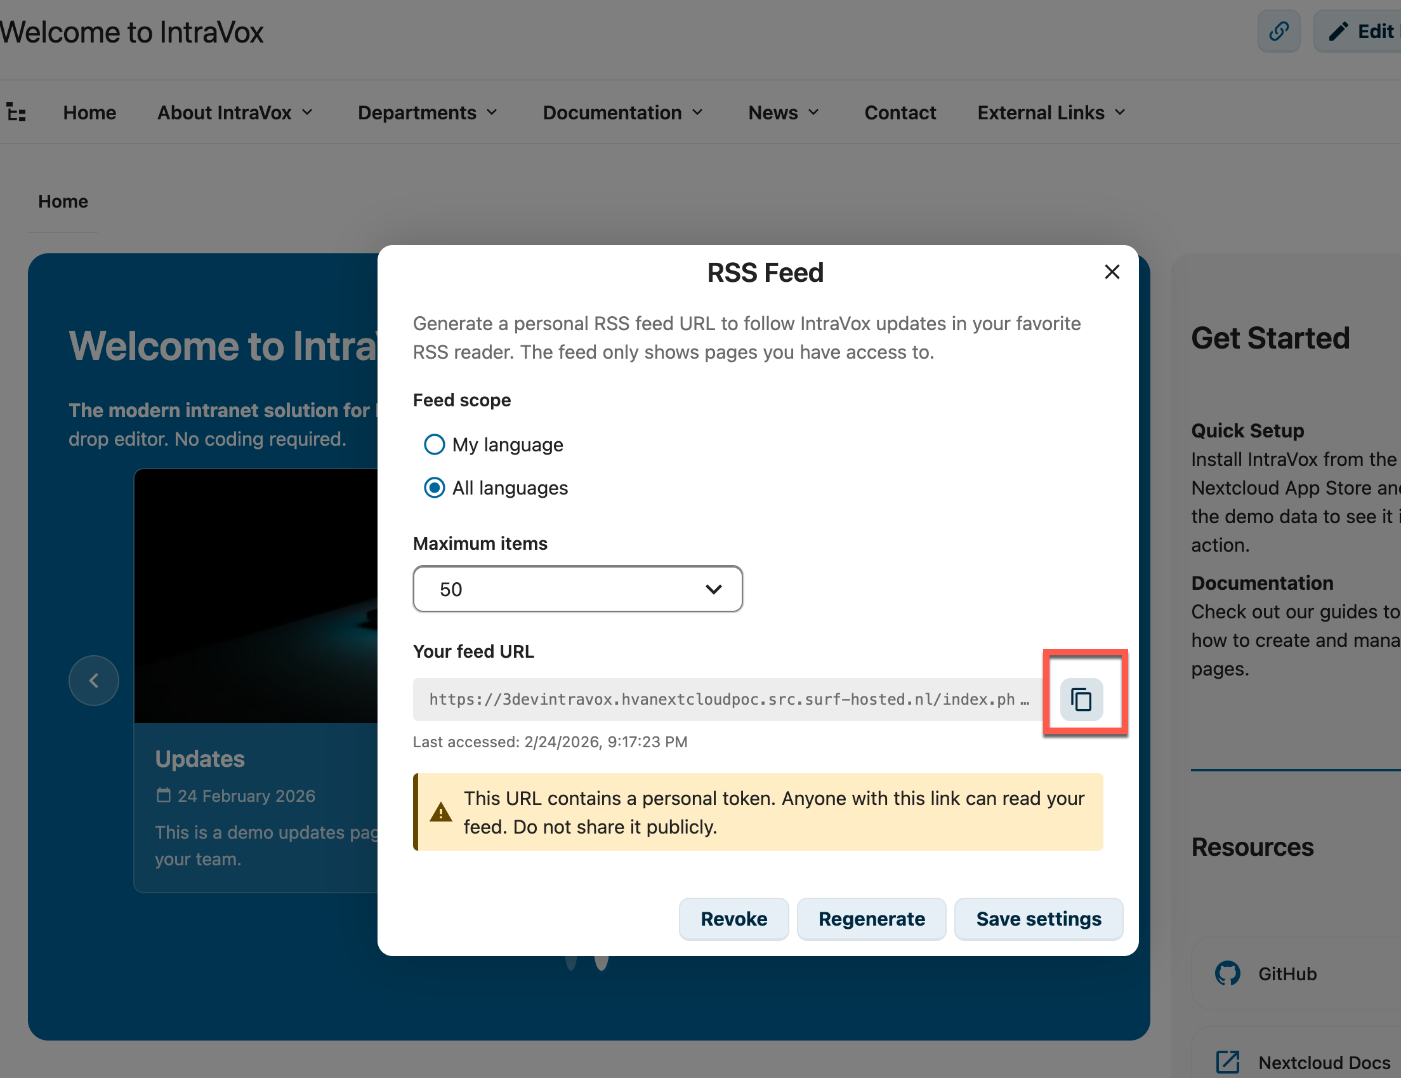Click the calendar icon beside 24 February 2026

(x=164, y=795)
